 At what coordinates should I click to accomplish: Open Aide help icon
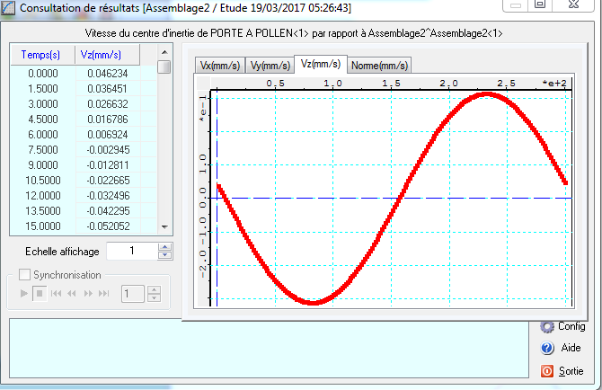click(547, 348)
